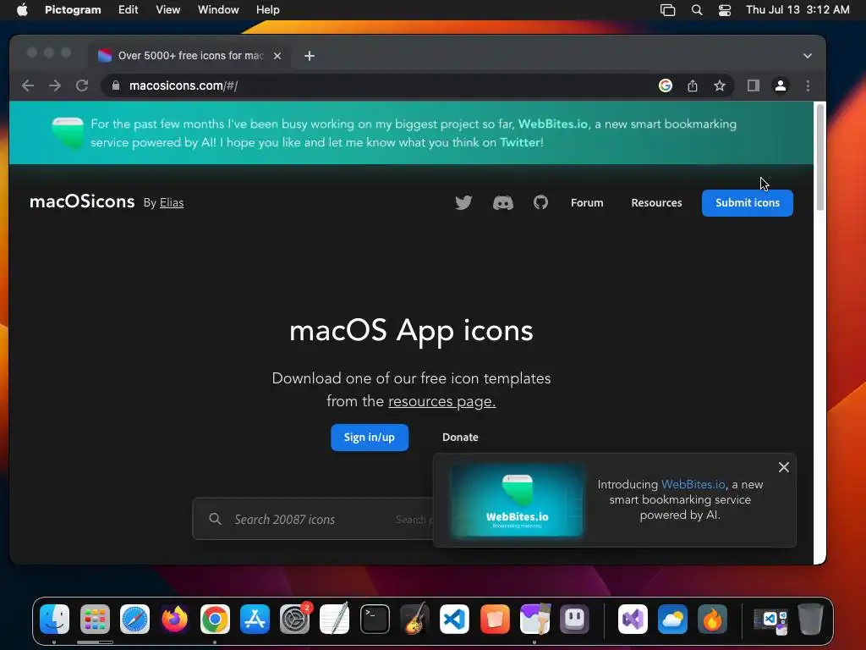
Task: Open the Discord icon link
Action: click(502, 203)
